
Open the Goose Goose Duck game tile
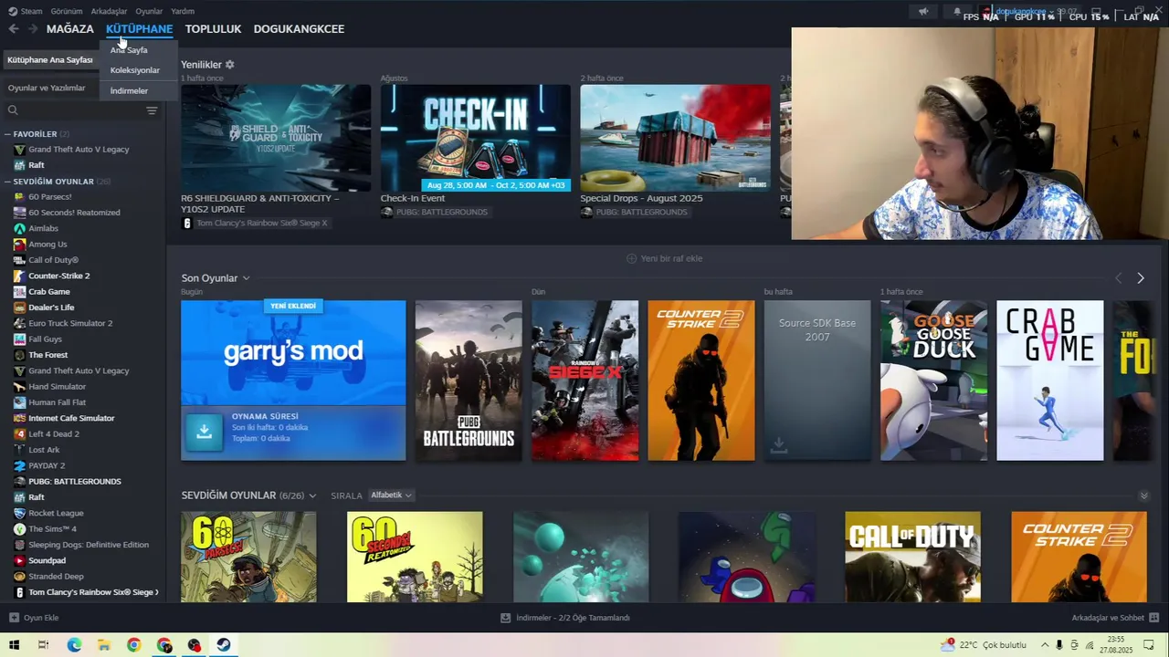click(x=933, y=381)
